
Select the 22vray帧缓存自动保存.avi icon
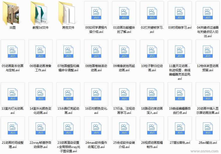(40, 128)
